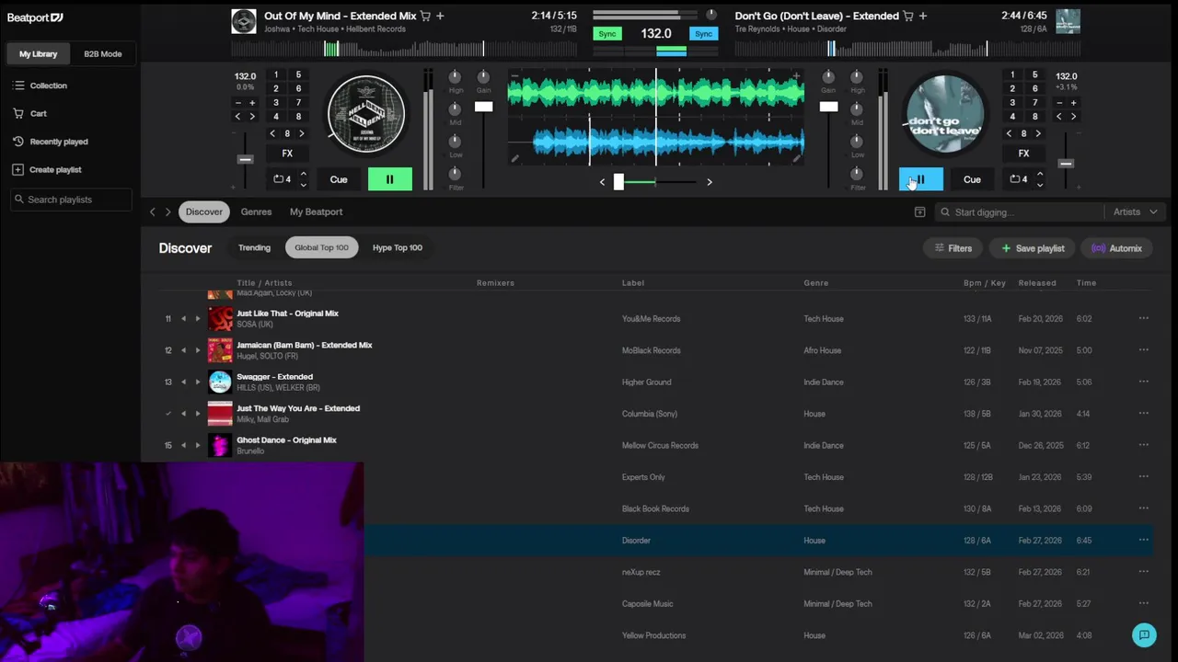
Task: Open the Filters button
Action: pos(953,248)
